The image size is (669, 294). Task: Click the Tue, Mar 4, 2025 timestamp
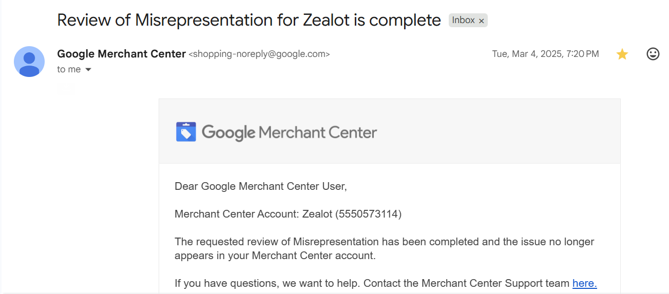pos(545,54)
